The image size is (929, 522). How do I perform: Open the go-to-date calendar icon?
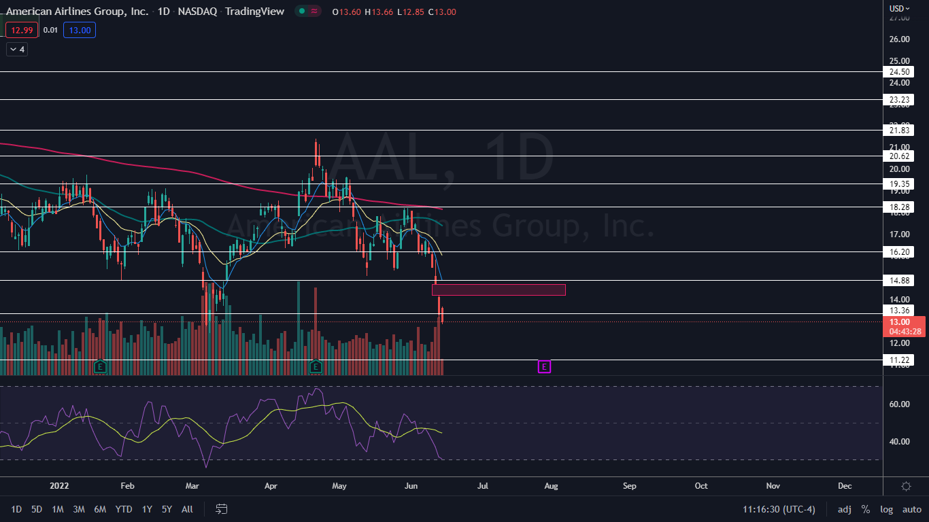tap(221, 509)
